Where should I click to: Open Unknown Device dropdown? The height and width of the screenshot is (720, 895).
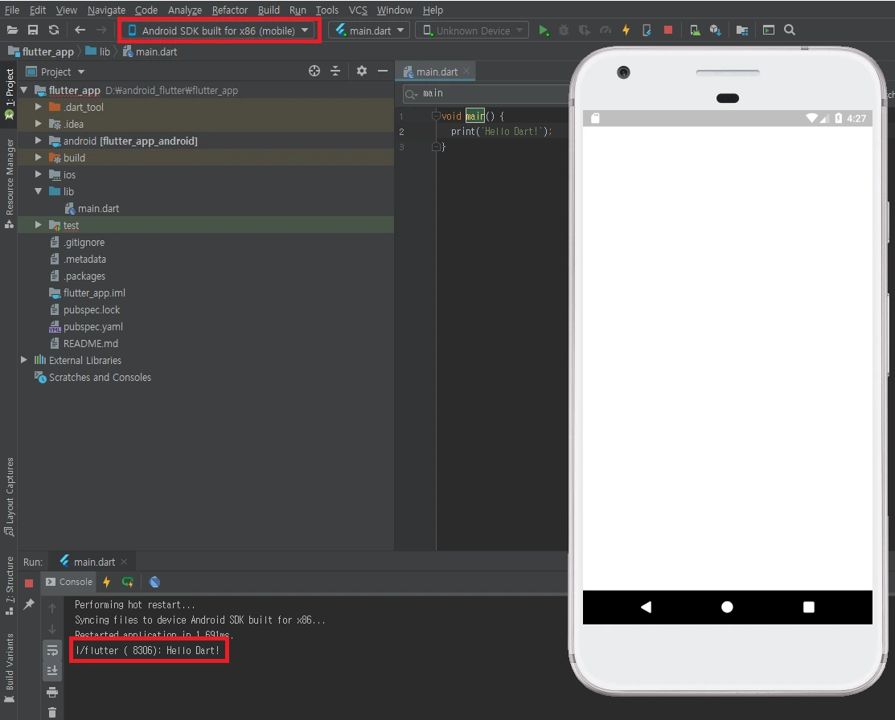pyautogui.click(x=472, y=31)
